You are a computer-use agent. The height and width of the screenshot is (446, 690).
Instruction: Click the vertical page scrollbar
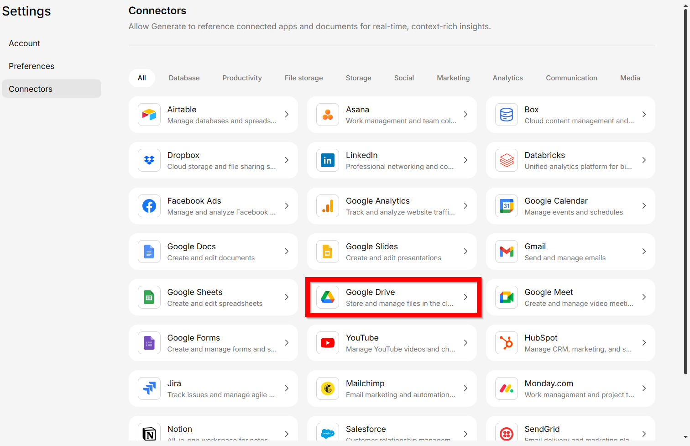685,192
